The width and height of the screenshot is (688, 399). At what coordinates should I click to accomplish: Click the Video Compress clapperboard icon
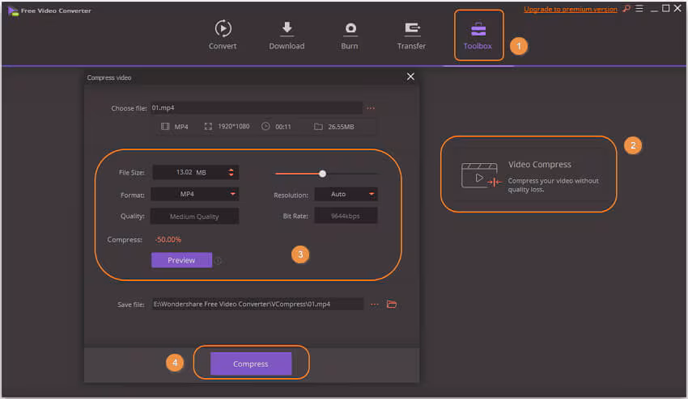[x=481, y=175]
